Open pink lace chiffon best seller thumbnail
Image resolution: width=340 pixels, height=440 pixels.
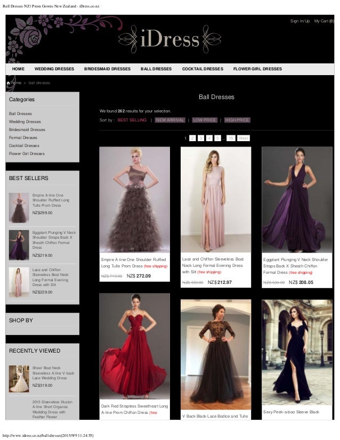(x=19, y=282)
